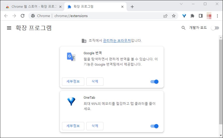Click the Google 번역 extension name
This screenshot has width=223, height=138.
(93, 53)
